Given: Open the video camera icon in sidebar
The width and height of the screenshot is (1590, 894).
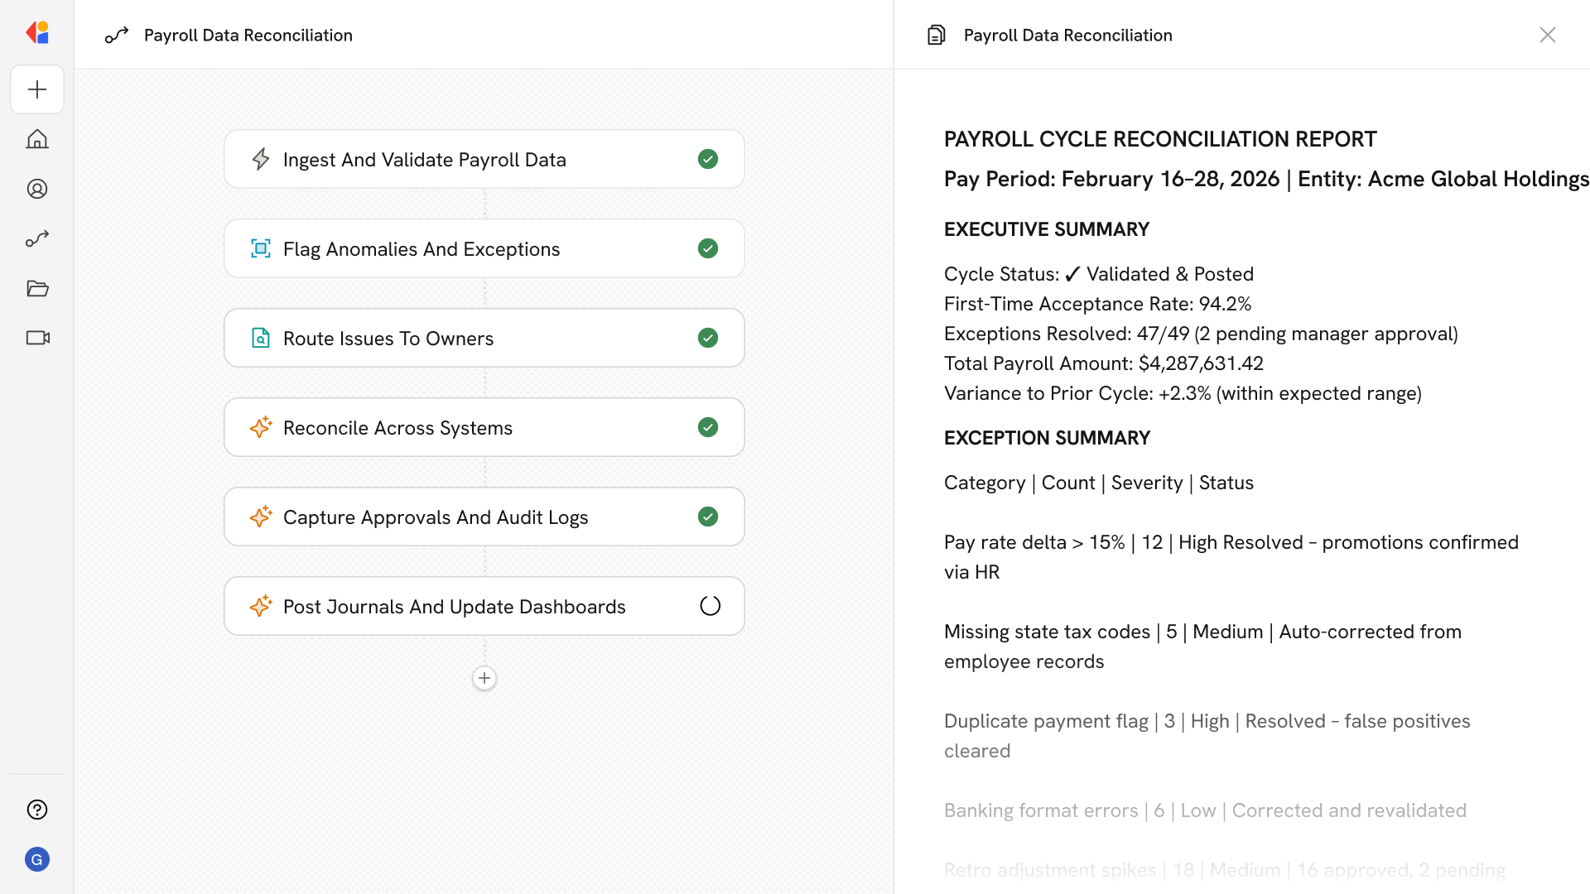Looking at the screenshot, I should click(x=37, y=338).
